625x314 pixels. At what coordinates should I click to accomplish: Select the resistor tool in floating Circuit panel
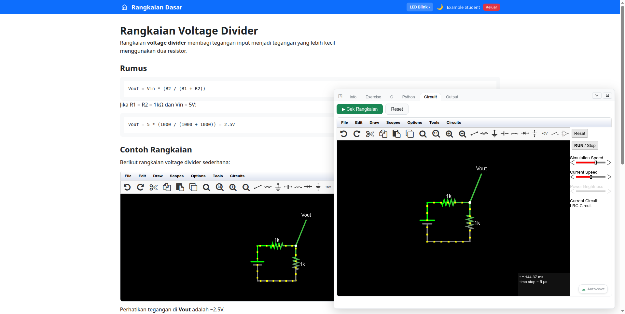click(484, 134)
